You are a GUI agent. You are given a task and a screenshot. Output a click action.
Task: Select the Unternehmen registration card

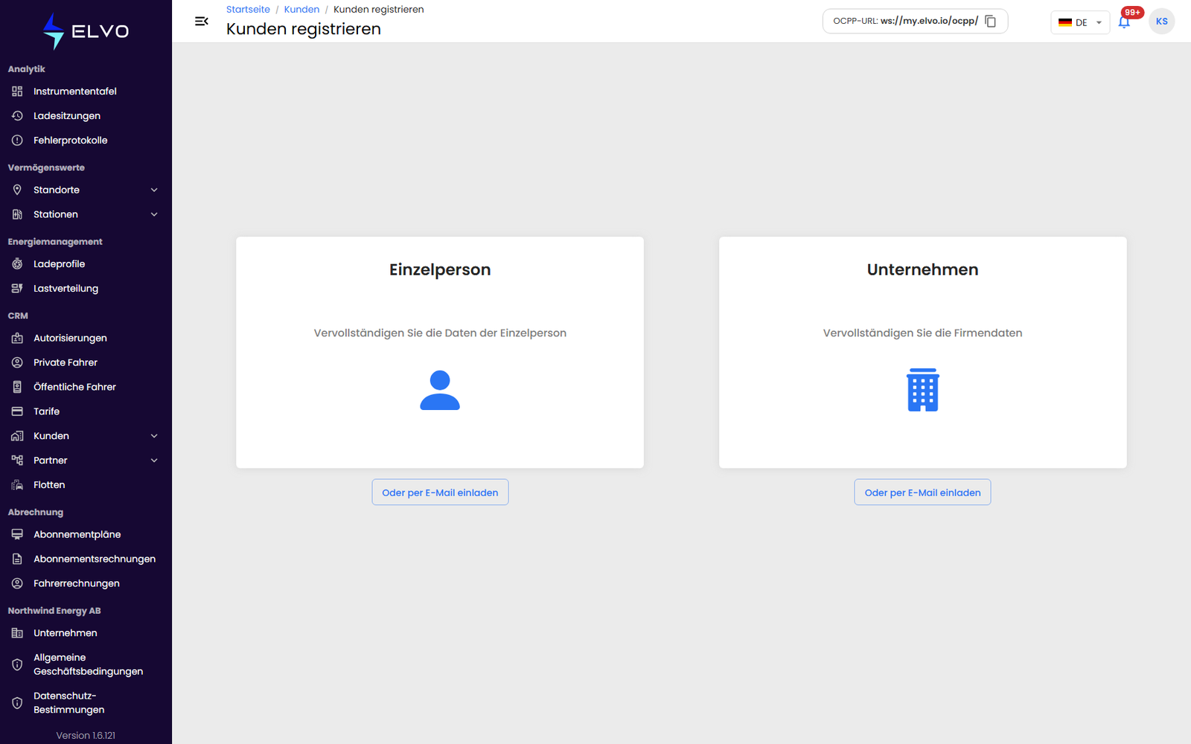coord(922,353)
